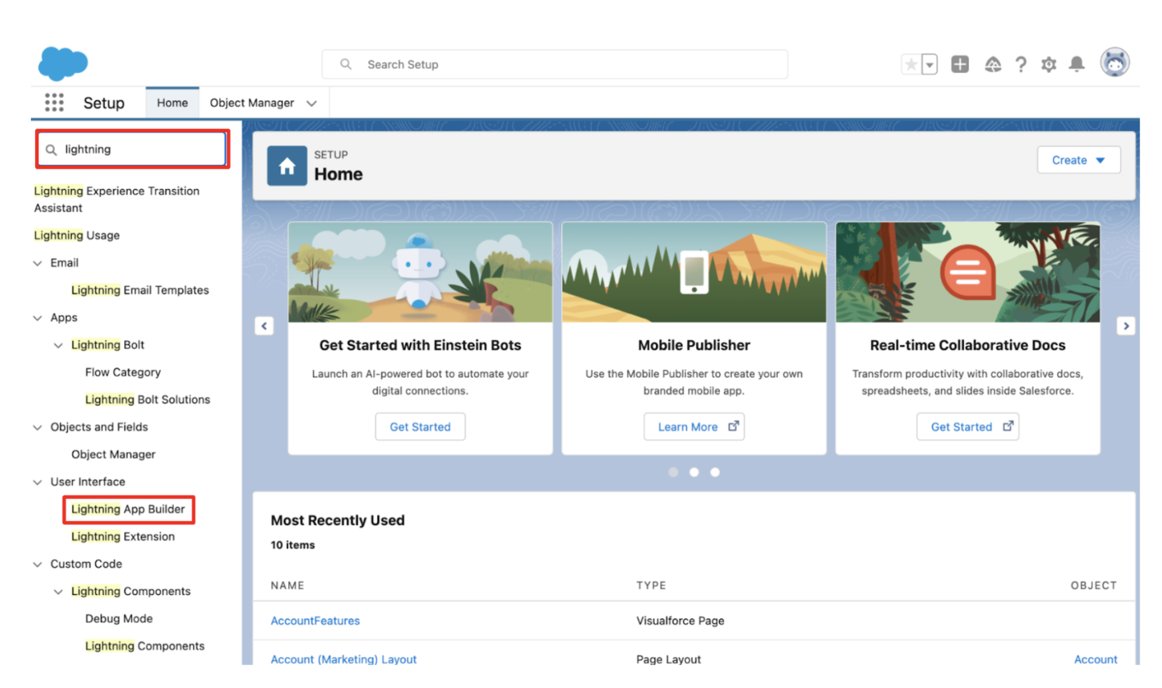Screen dimensions: 1162x688
Task: Click the favorites star icon
Action: (x=911, y=64)
